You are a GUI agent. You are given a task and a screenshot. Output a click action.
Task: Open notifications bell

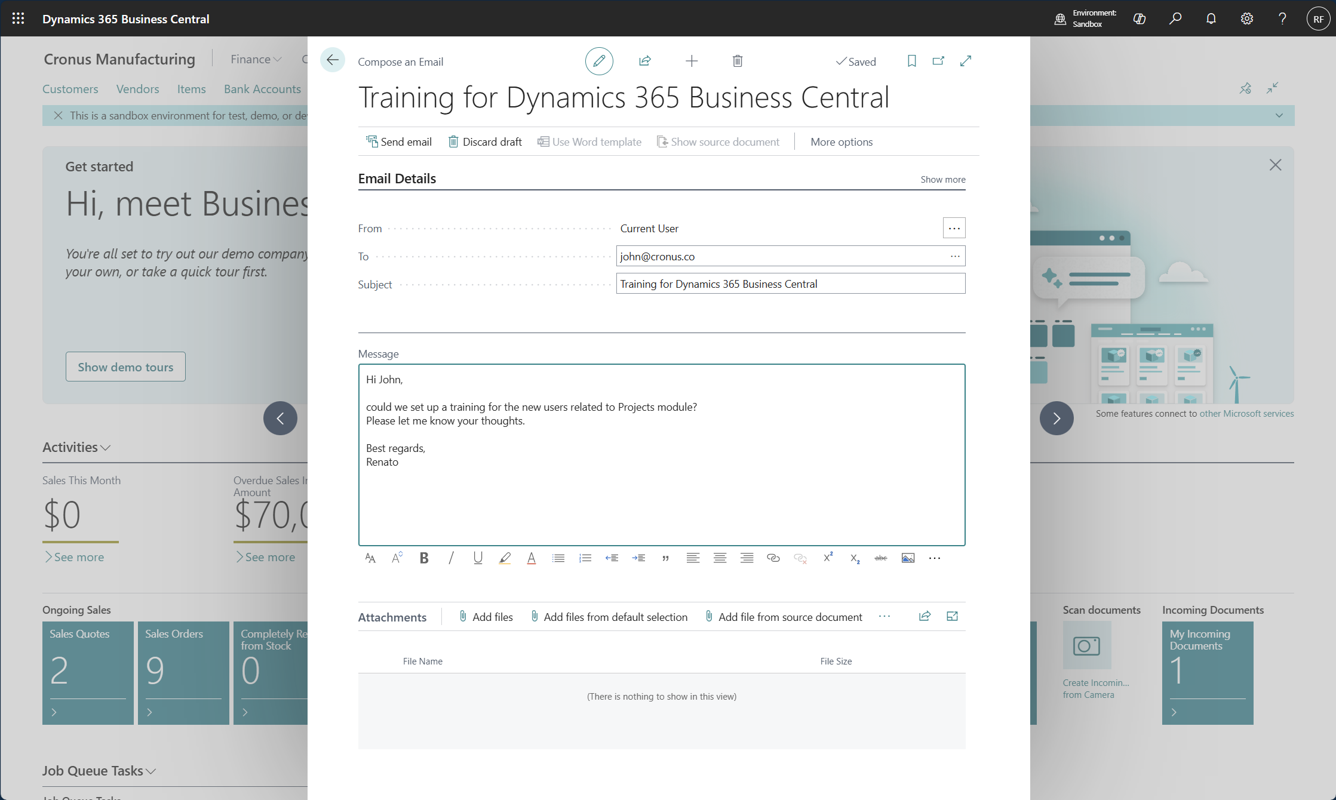tap(1211, 19)
